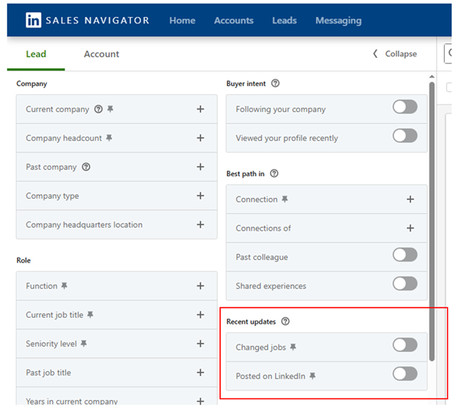Go to the Leads menu
The width and height of the screenshot is (456, 408).
285,20
